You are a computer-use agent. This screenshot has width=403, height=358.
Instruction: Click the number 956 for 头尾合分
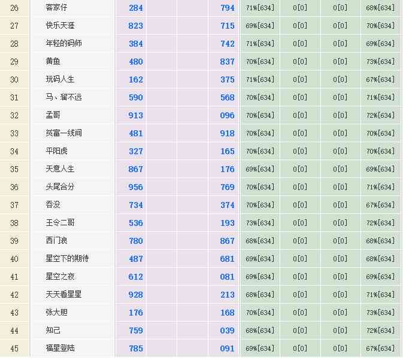tap(135, 187)
